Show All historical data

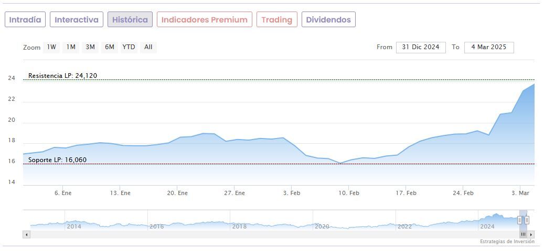pos(148,47)
